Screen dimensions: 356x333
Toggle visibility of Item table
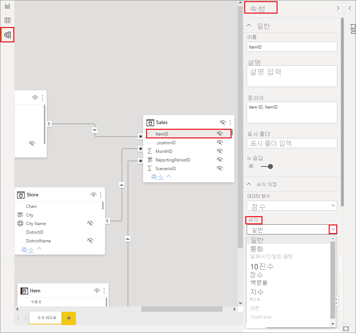[97, 291]
